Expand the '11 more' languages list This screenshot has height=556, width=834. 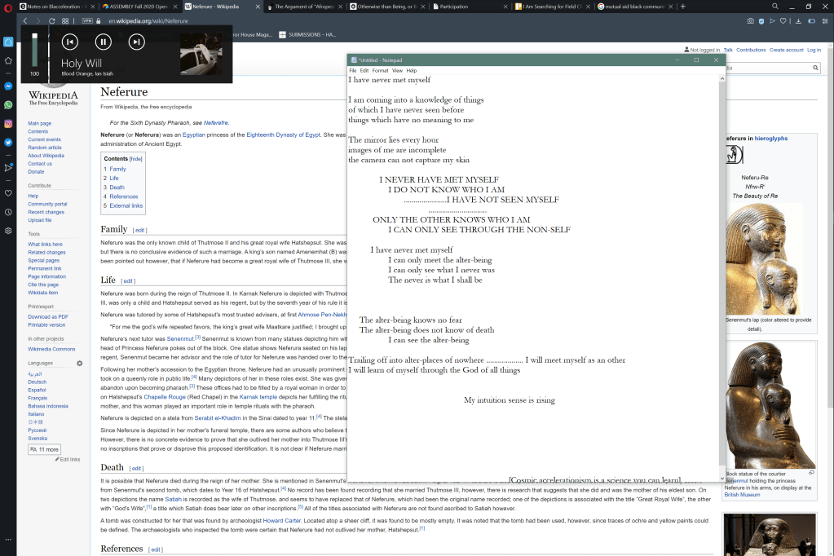point(44,449)
